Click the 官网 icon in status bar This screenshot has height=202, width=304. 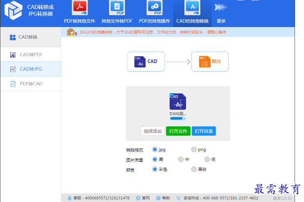click(x=138, y=198)
